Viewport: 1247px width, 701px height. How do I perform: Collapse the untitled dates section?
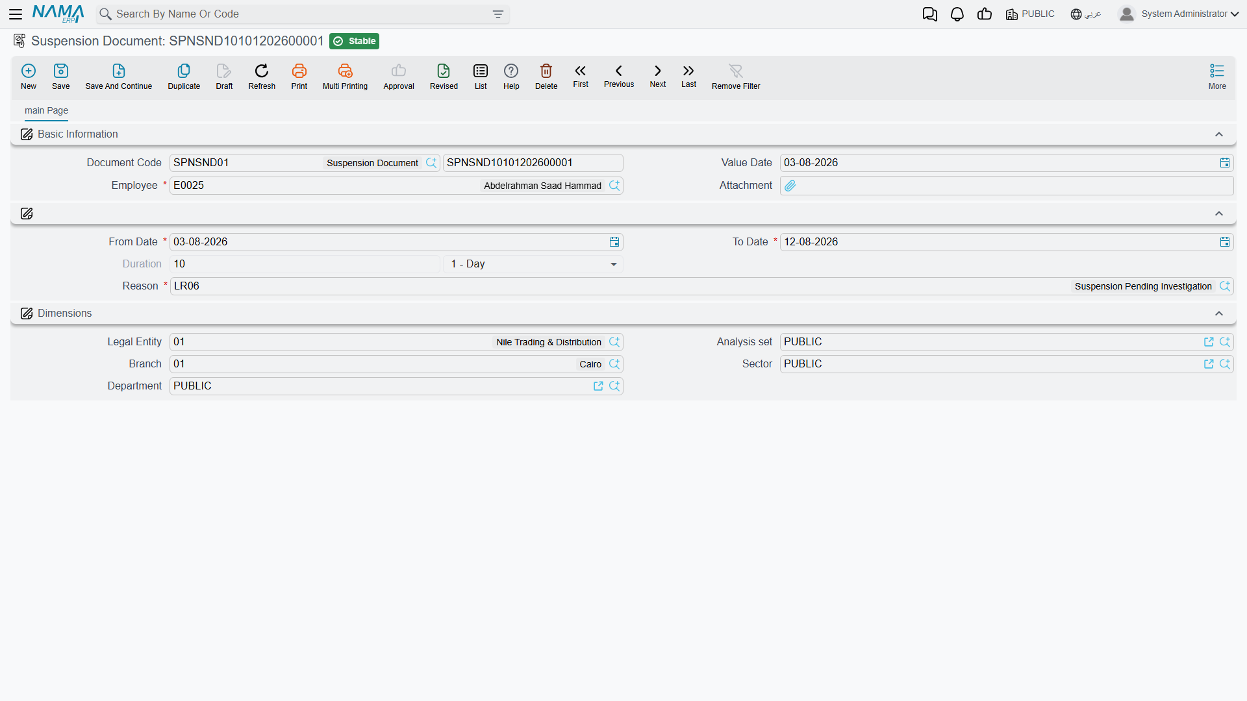point(1219,214)
